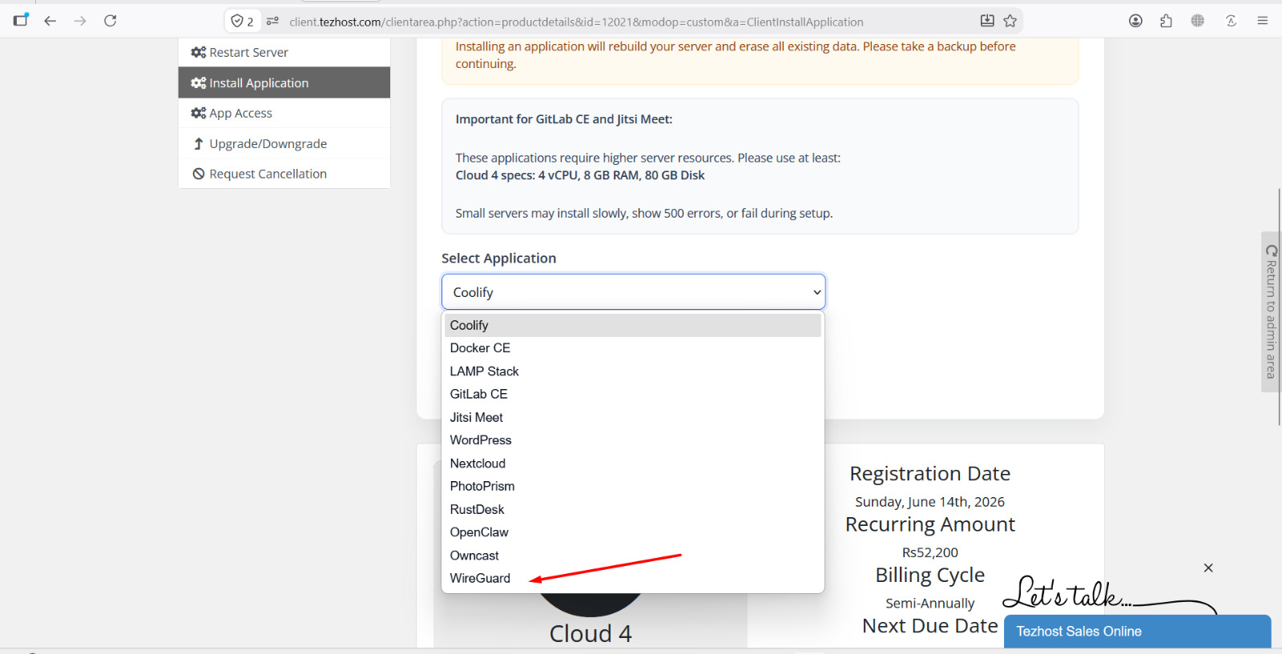Click the browser back arrow
The image size is (1282, 654).
pyautogui.click(x=50, y=21)
